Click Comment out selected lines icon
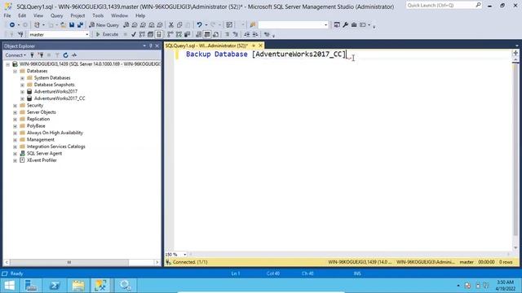This screenshot has height=293, width=522. 227,34
